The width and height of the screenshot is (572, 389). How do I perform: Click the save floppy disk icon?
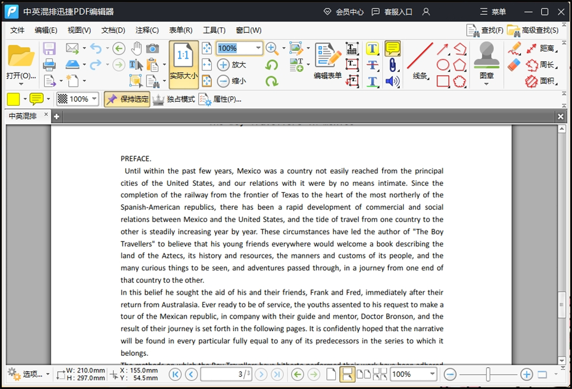point(49,49)
